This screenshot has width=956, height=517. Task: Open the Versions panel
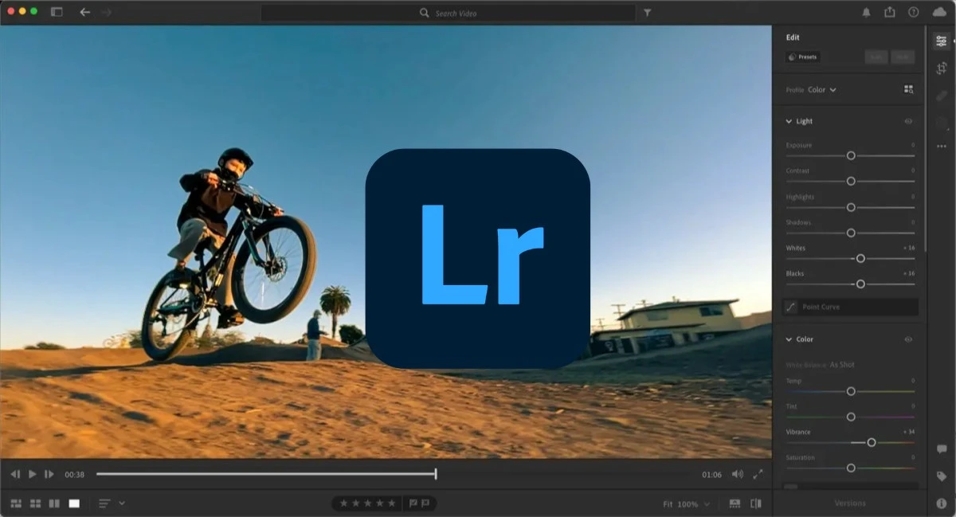click(848, 503)
